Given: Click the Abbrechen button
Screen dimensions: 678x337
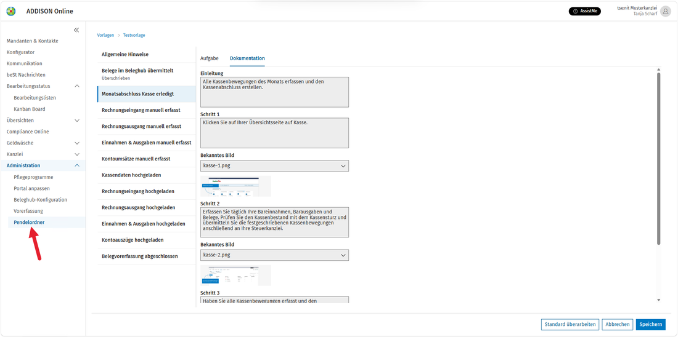Looking at the screenshot, I should pyautogui.click(x=618, y=325).
